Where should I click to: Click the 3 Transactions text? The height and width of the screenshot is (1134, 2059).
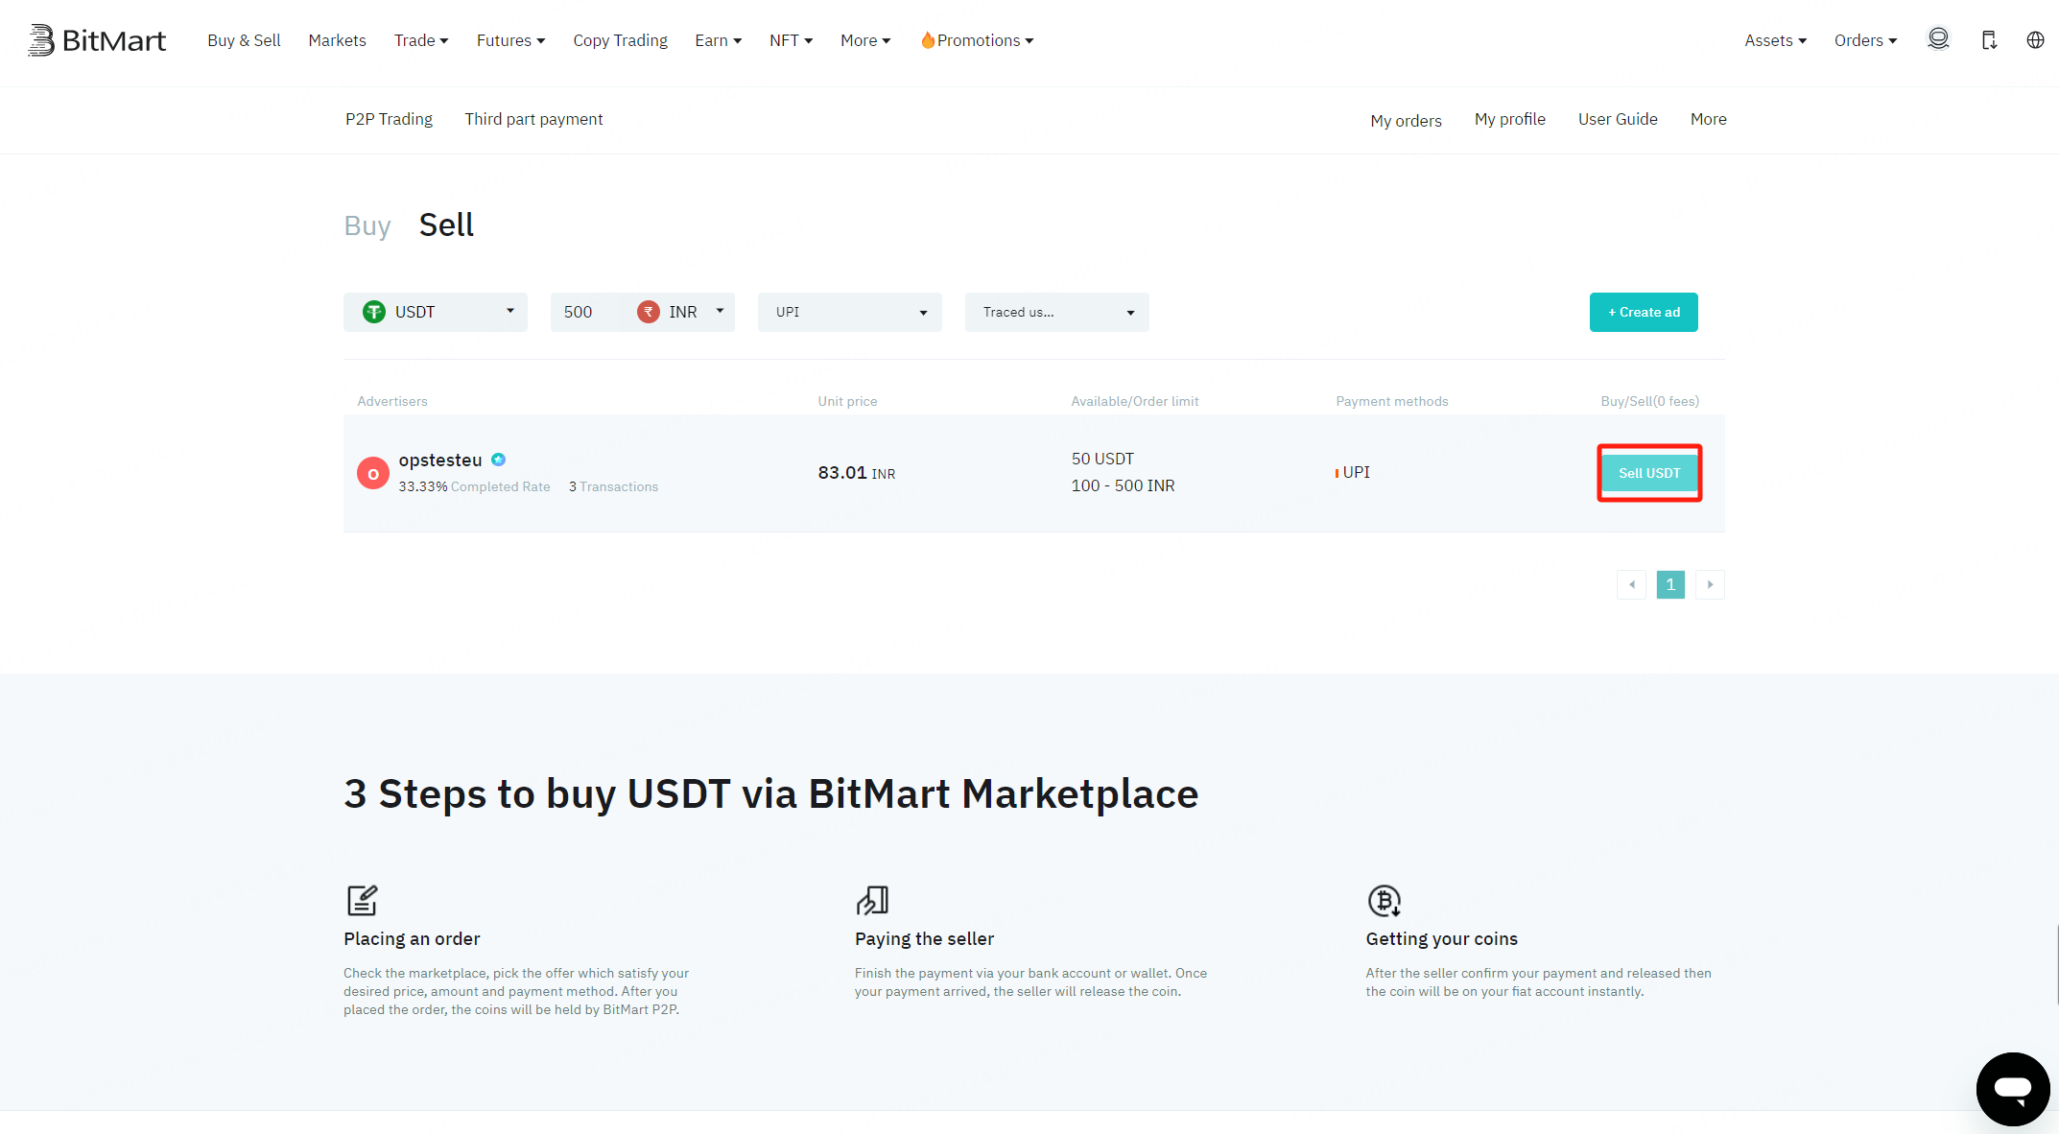point(613,486)
